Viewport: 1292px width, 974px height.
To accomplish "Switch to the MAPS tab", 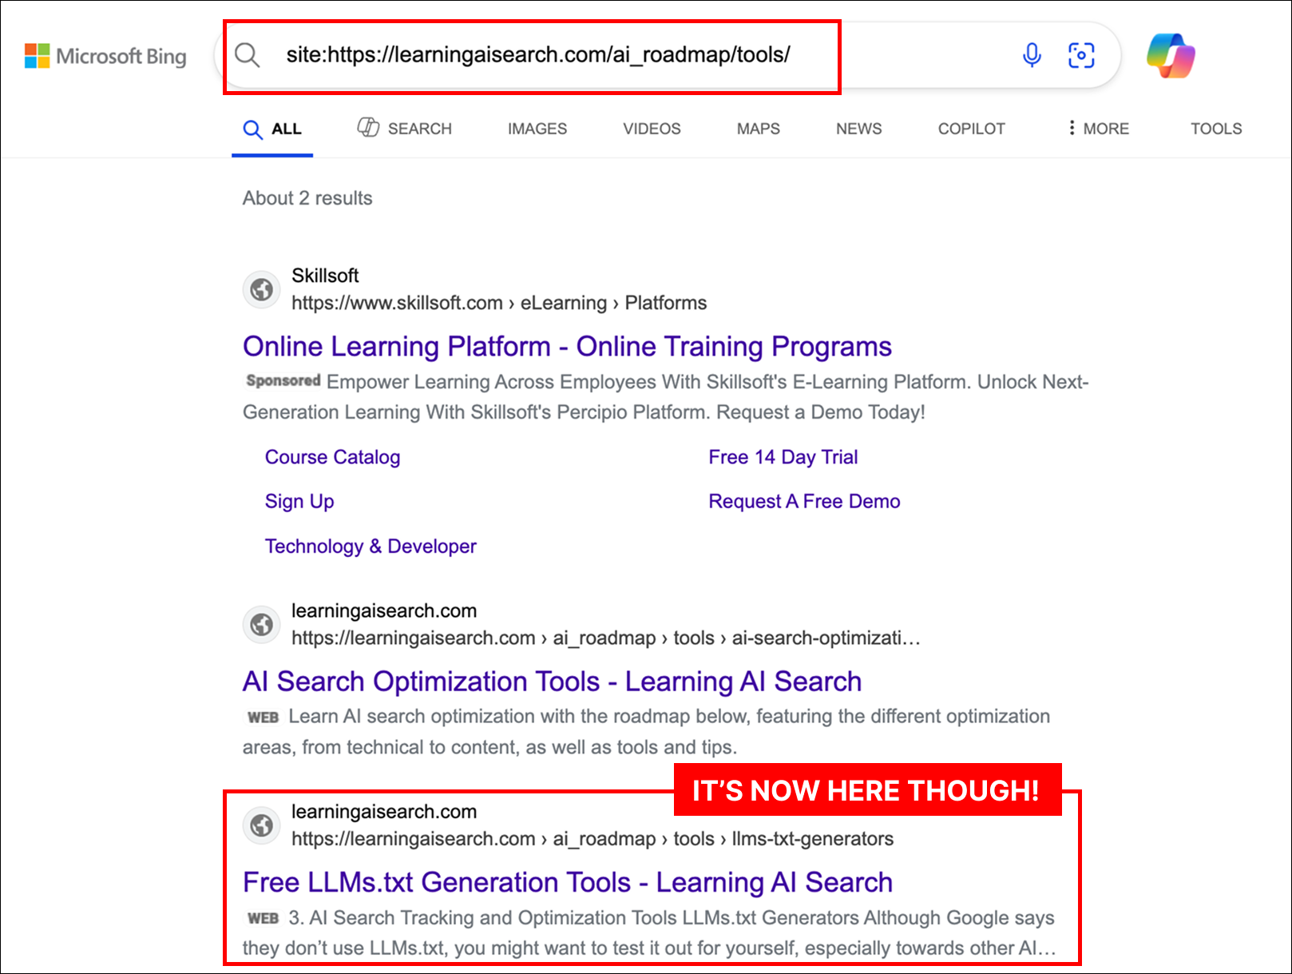I will 759,129.
